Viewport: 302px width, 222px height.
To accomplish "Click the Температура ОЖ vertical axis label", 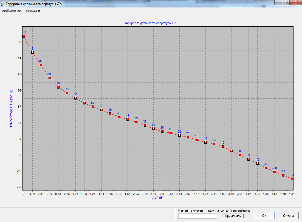I will [11, 108].
